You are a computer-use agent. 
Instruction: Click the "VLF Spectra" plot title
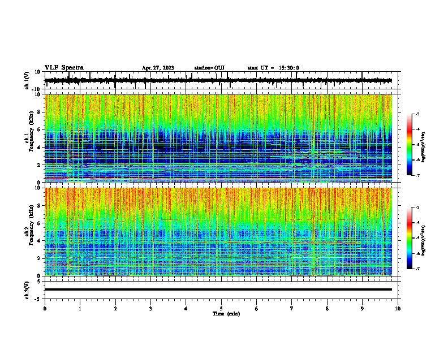[64, 68]
